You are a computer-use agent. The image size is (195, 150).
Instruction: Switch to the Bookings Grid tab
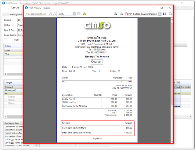click(x=16, y=14)
